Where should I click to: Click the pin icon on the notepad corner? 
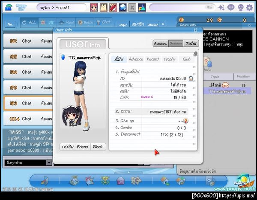pyautogui.click(x=195, y=54)
